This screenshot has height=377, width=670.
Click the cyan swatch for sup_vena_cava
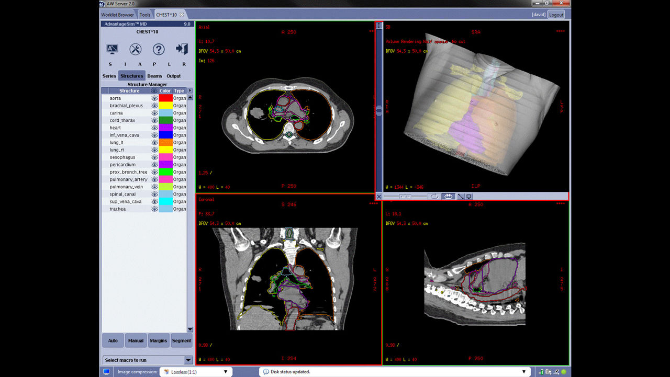click(165, 201)
